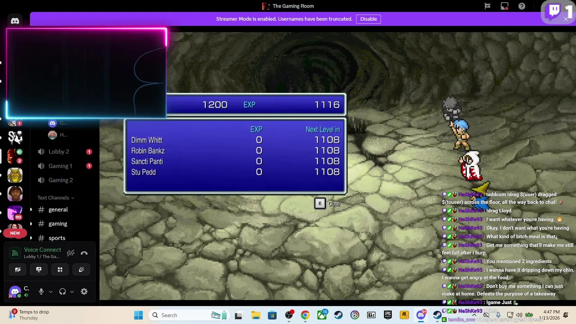Open 7-Zip from the taskbar
The image size is (576, 324).
point(371,315)
